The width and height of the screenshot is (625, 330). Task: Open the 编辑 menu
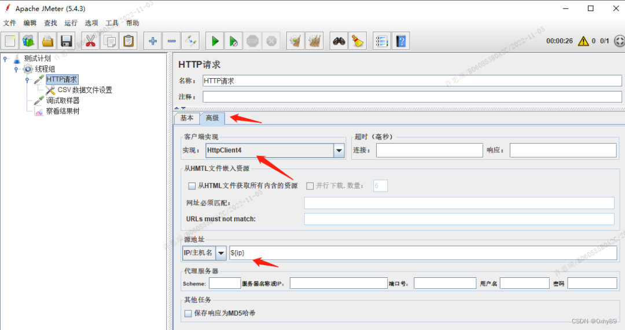point(30,23)
